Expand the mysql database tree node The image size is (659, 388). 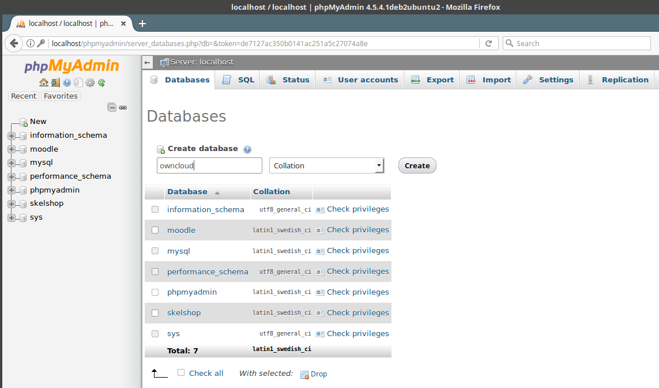pyautogui.click(x=12, y=163)
